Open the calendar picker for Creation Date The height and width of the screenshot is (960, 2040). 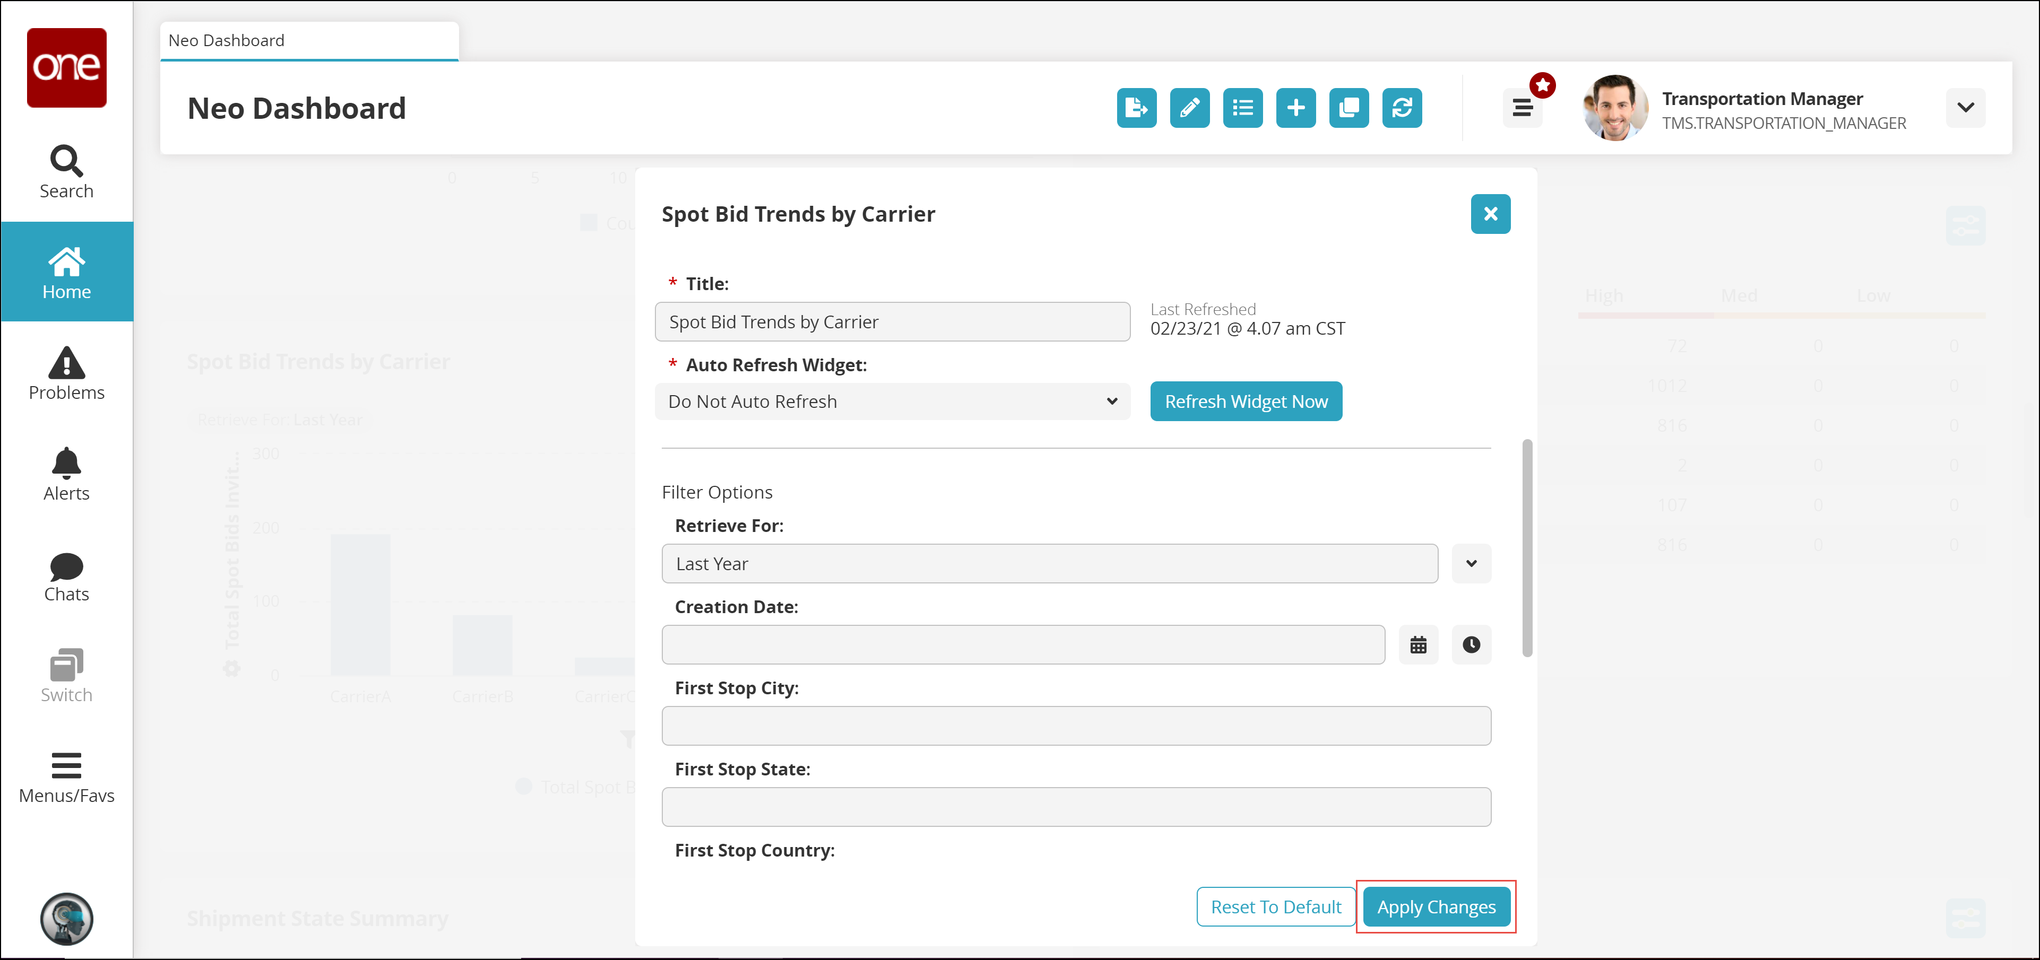pyautogui.click(x=1417, y=645)
